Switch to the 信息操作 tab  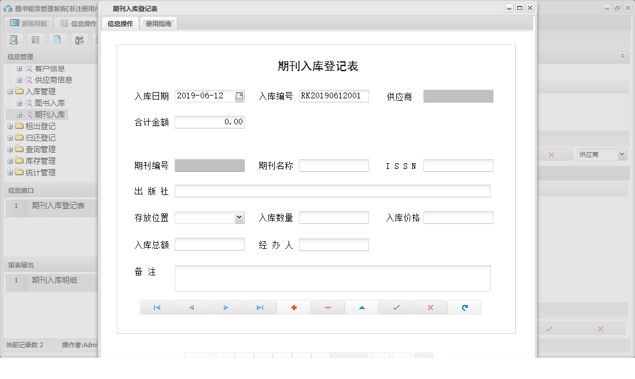121,24
